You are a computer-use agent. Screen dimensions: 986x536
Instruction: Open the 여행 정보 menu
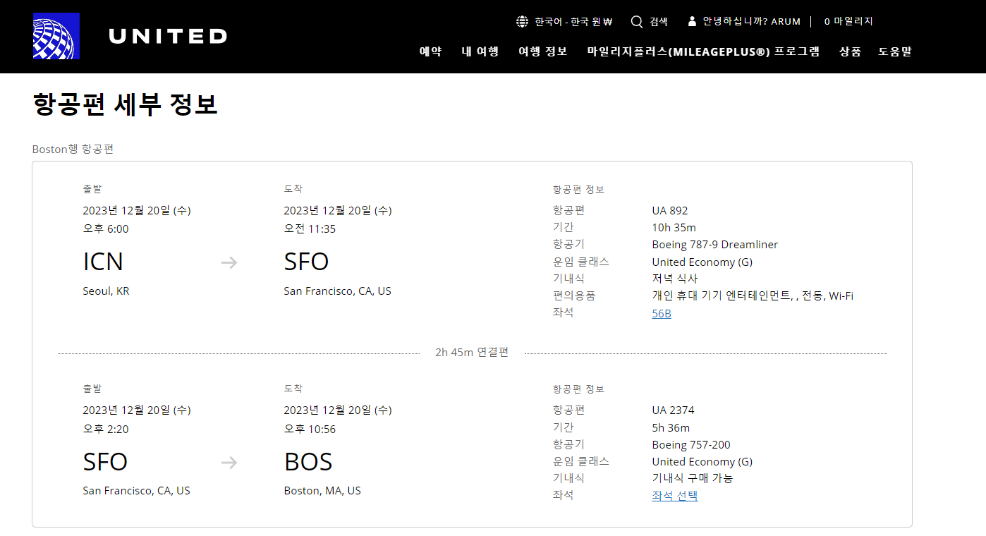click(x=543, y=51)
